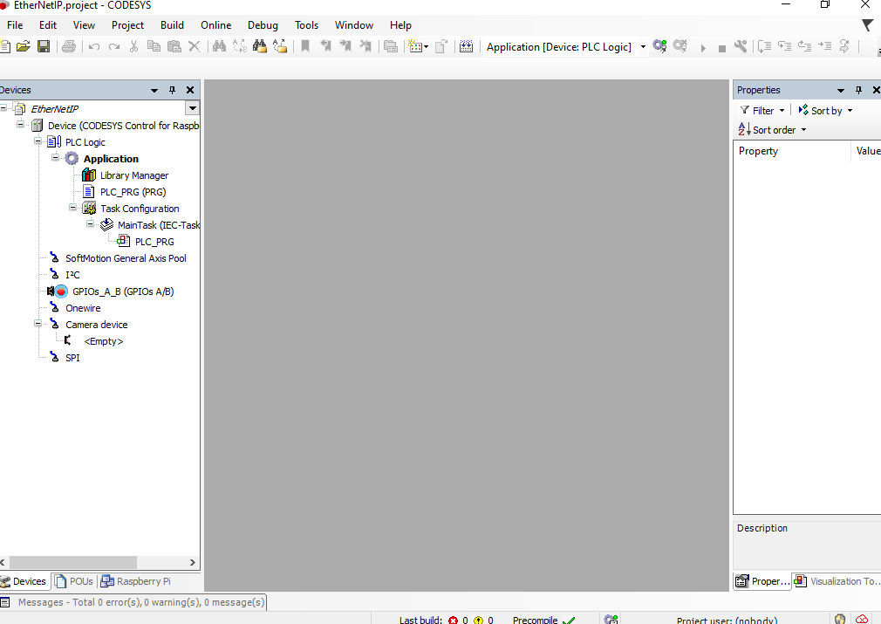Viewport: 881px width, 624px height.
Task: Click the Open Project folder icon
Action: [24, 47]
